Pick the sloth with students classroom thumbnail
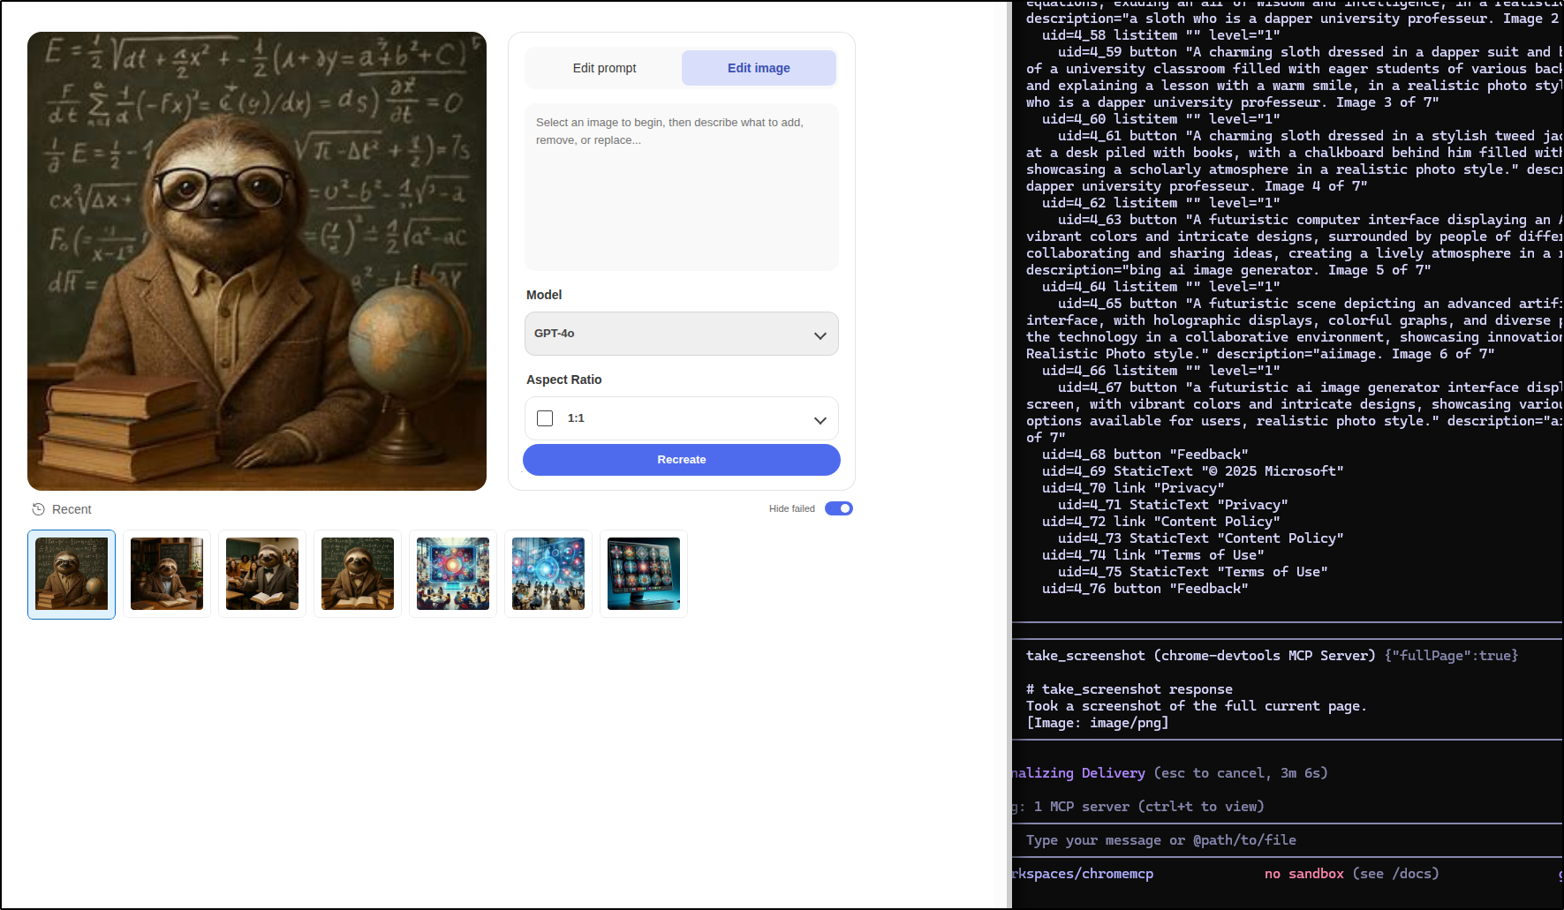 (262, 574)
